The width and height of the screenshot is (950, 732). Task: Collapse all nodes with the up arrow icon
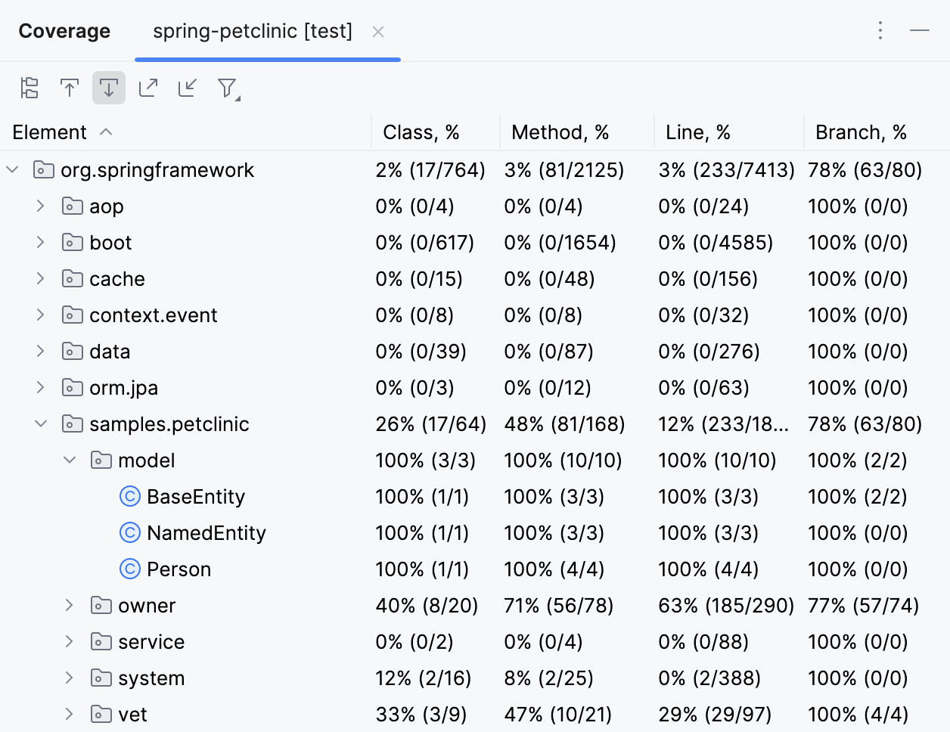point(69,88)
